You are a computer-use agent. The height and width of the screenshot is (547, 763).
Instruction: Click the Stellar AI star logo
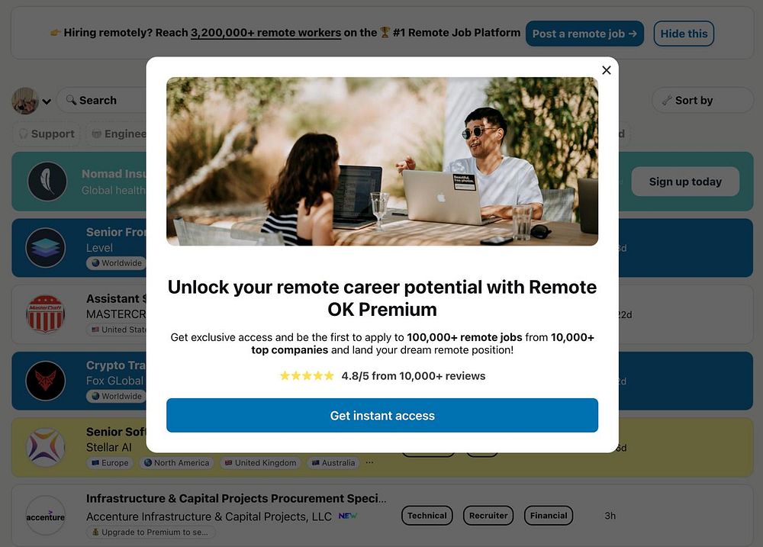pyautogui.click(x=46, y=447)
